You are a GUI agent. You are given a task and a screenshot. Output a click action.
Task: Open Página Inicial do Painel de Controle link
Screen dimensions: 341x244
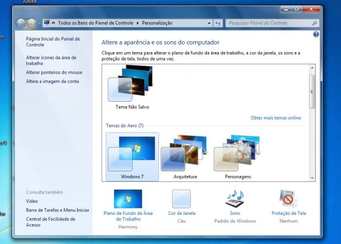tap(53, 42)
